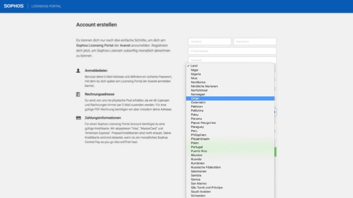Select Nigeria in the dropdown

click(x=196, y=74)
